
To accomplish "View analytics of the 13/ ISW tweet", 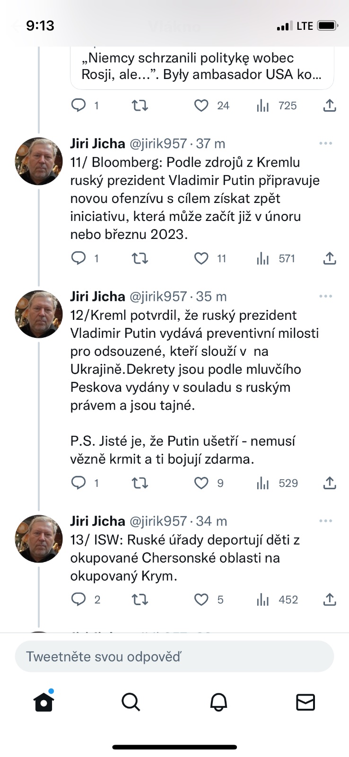I will point(263,600).
